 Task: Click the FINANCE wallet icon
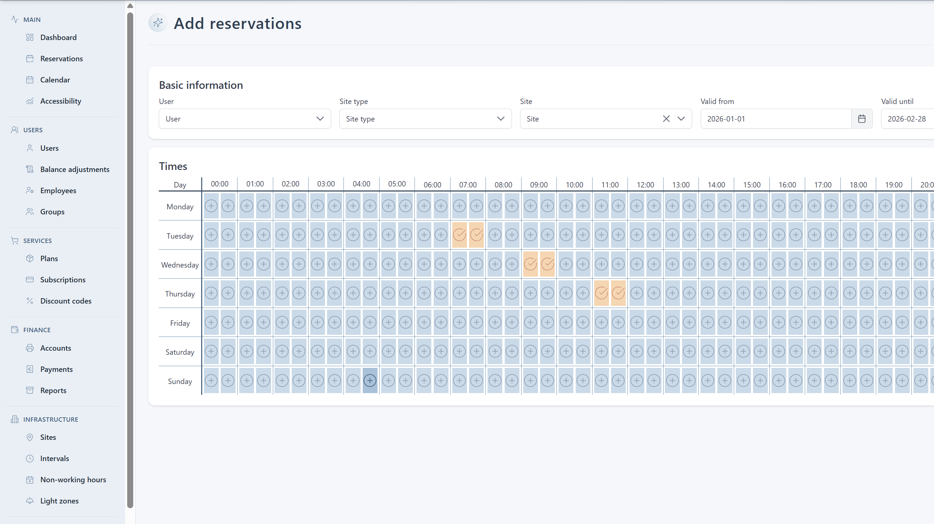(14, 330)
